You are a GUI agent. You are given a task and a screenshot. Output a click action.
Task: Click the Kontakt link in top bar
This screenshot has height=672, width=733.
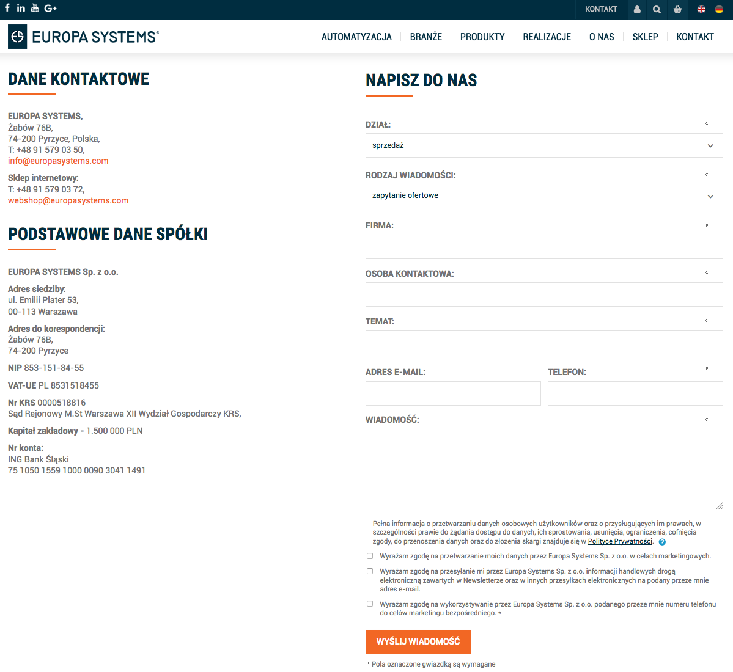tap(601, 9)
